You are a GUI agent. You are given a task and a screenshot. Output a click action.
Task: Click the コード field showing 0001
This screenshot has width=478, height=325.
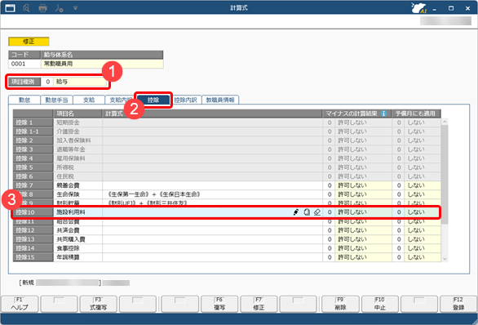[x=24, y=64]
